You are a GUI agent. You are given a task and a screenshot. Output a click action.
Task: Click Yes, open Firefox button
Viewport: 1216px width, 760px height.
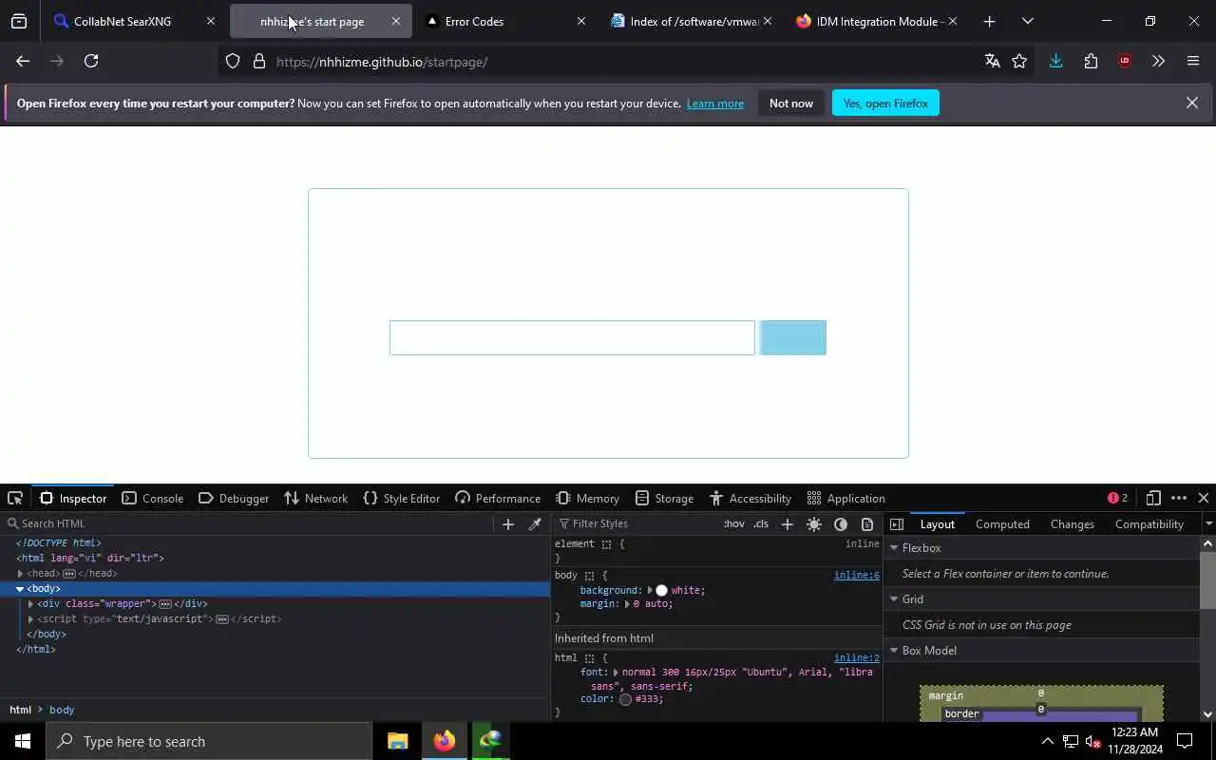(x=885, y=104)
